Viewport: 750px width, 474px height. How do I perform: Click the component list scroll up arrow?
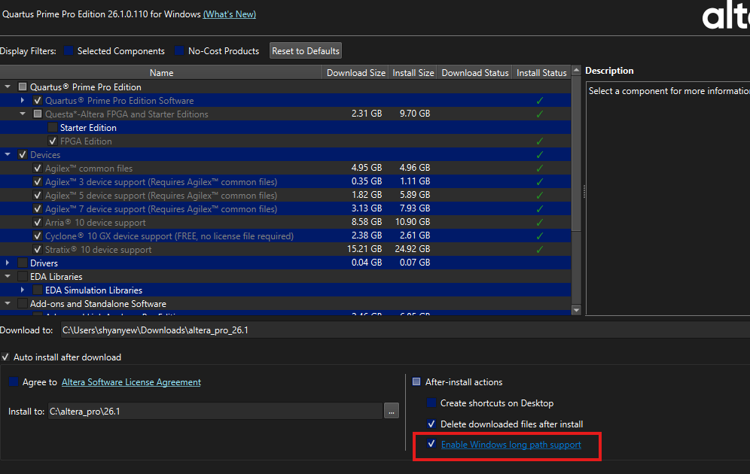(576, 70)
